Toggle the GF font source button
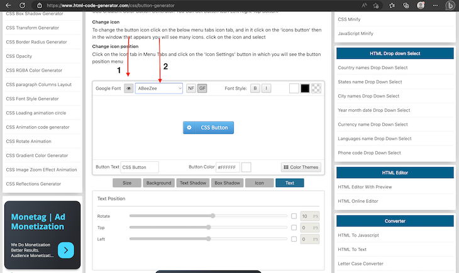This screenshot has height=273, width=459. point(202,88)
